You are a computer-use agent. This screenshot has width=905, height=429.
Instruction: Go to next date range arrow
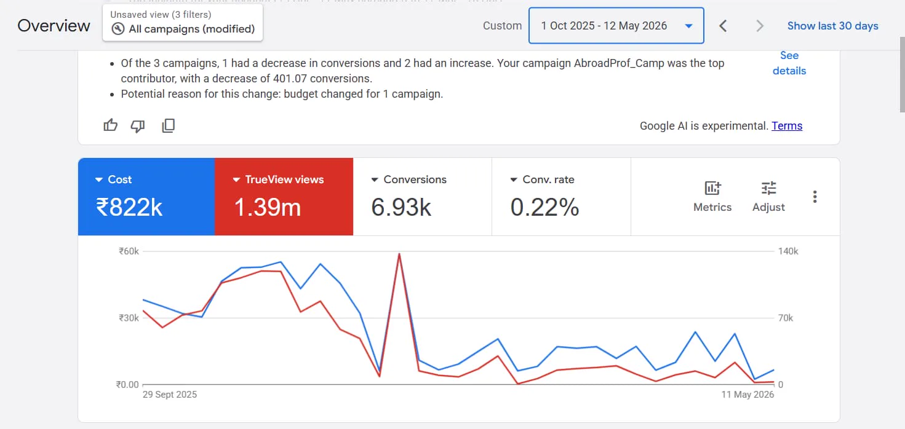coord(760,26)
